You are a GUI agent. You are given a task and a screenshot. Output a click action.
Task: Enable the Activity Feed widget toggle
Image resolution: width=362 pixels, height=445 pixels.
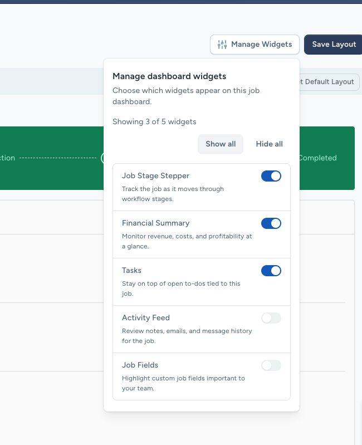271,318
